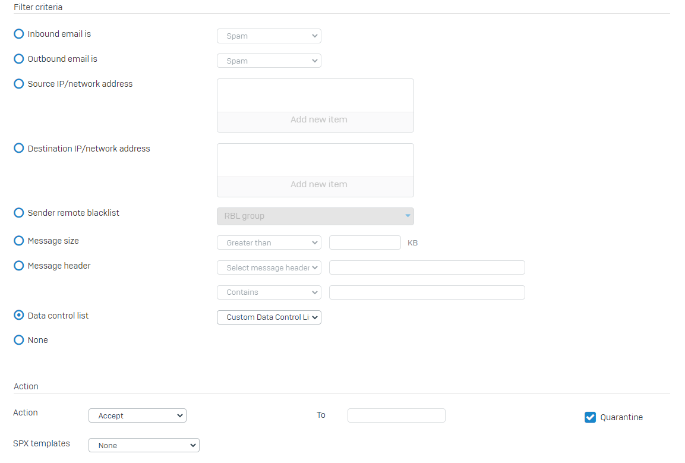The width and height of the screenshot is (685, 463).
Task: Click the To address input field
Action: click(396, 415)
